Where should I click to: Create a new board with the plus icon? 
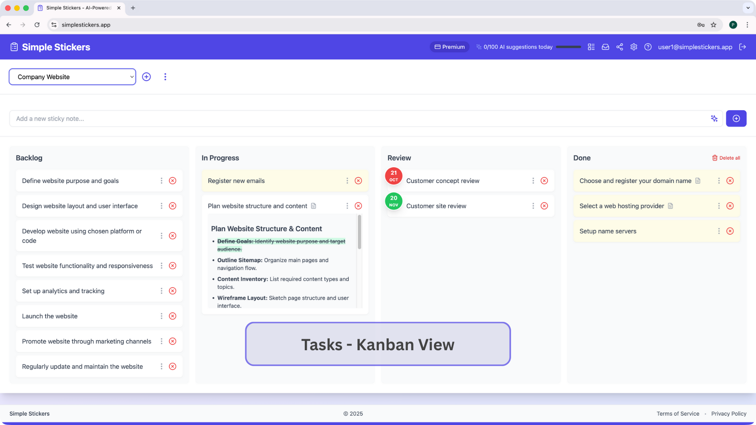[146, 77]
